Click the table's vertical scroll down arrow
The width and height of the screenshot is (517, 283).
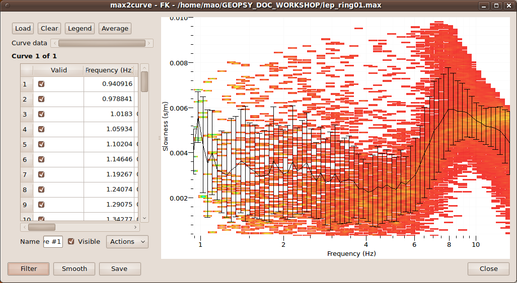pyautogui.click(x=144, y=218)
